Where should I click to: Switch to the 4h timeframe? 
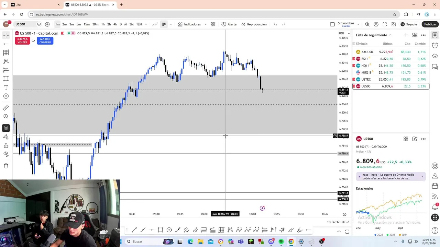click(115, 24)
